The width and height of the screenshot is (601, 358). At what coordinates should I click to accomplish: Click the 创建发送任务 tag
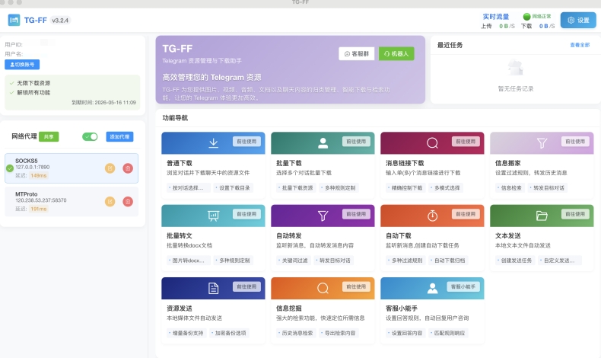(x=515, y=261)
